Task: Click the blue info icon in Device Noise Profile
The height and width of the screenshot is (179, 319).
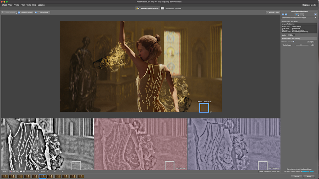Action: click(315, 14)
